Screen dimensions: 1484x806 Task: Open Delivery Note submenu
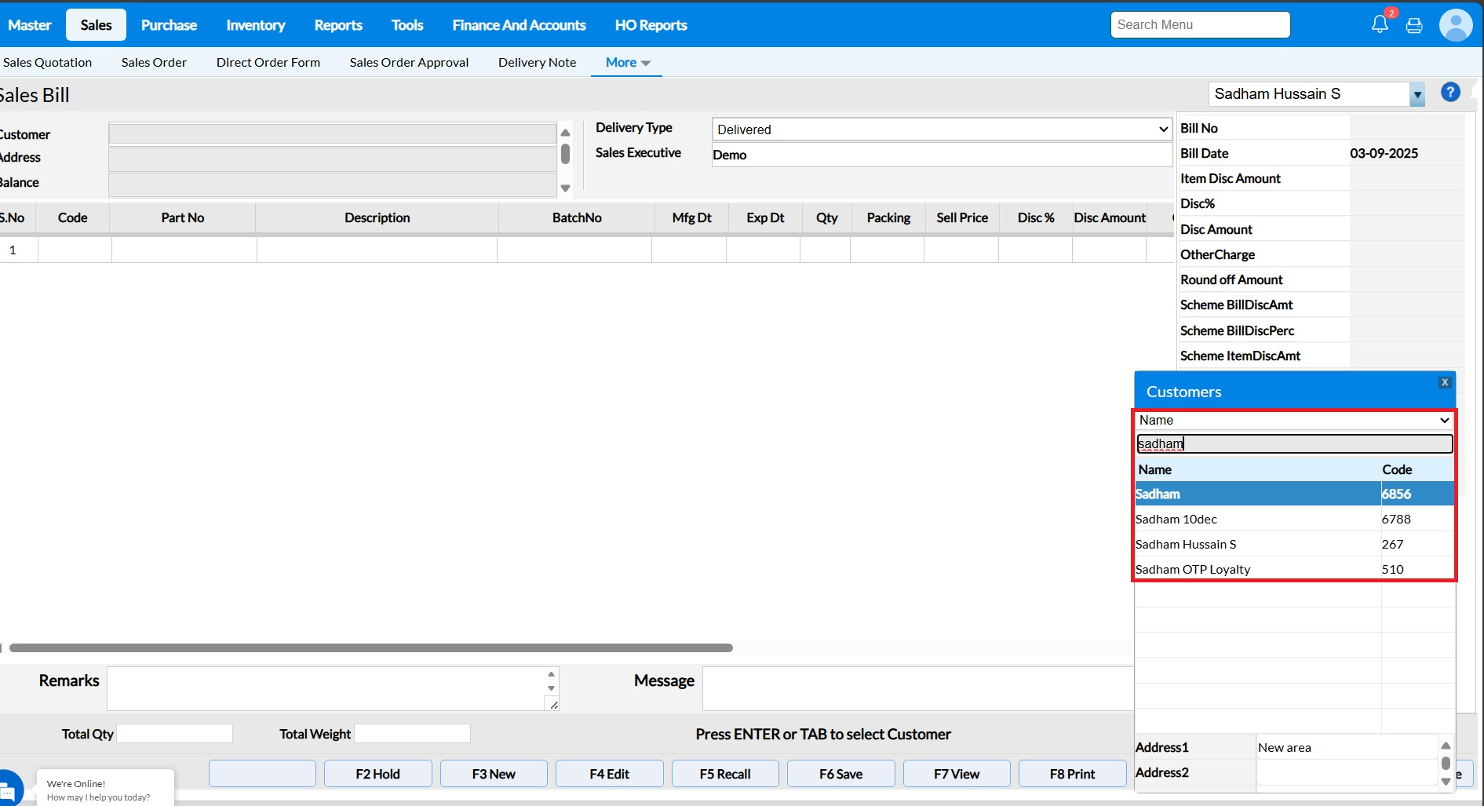point(537,62)
